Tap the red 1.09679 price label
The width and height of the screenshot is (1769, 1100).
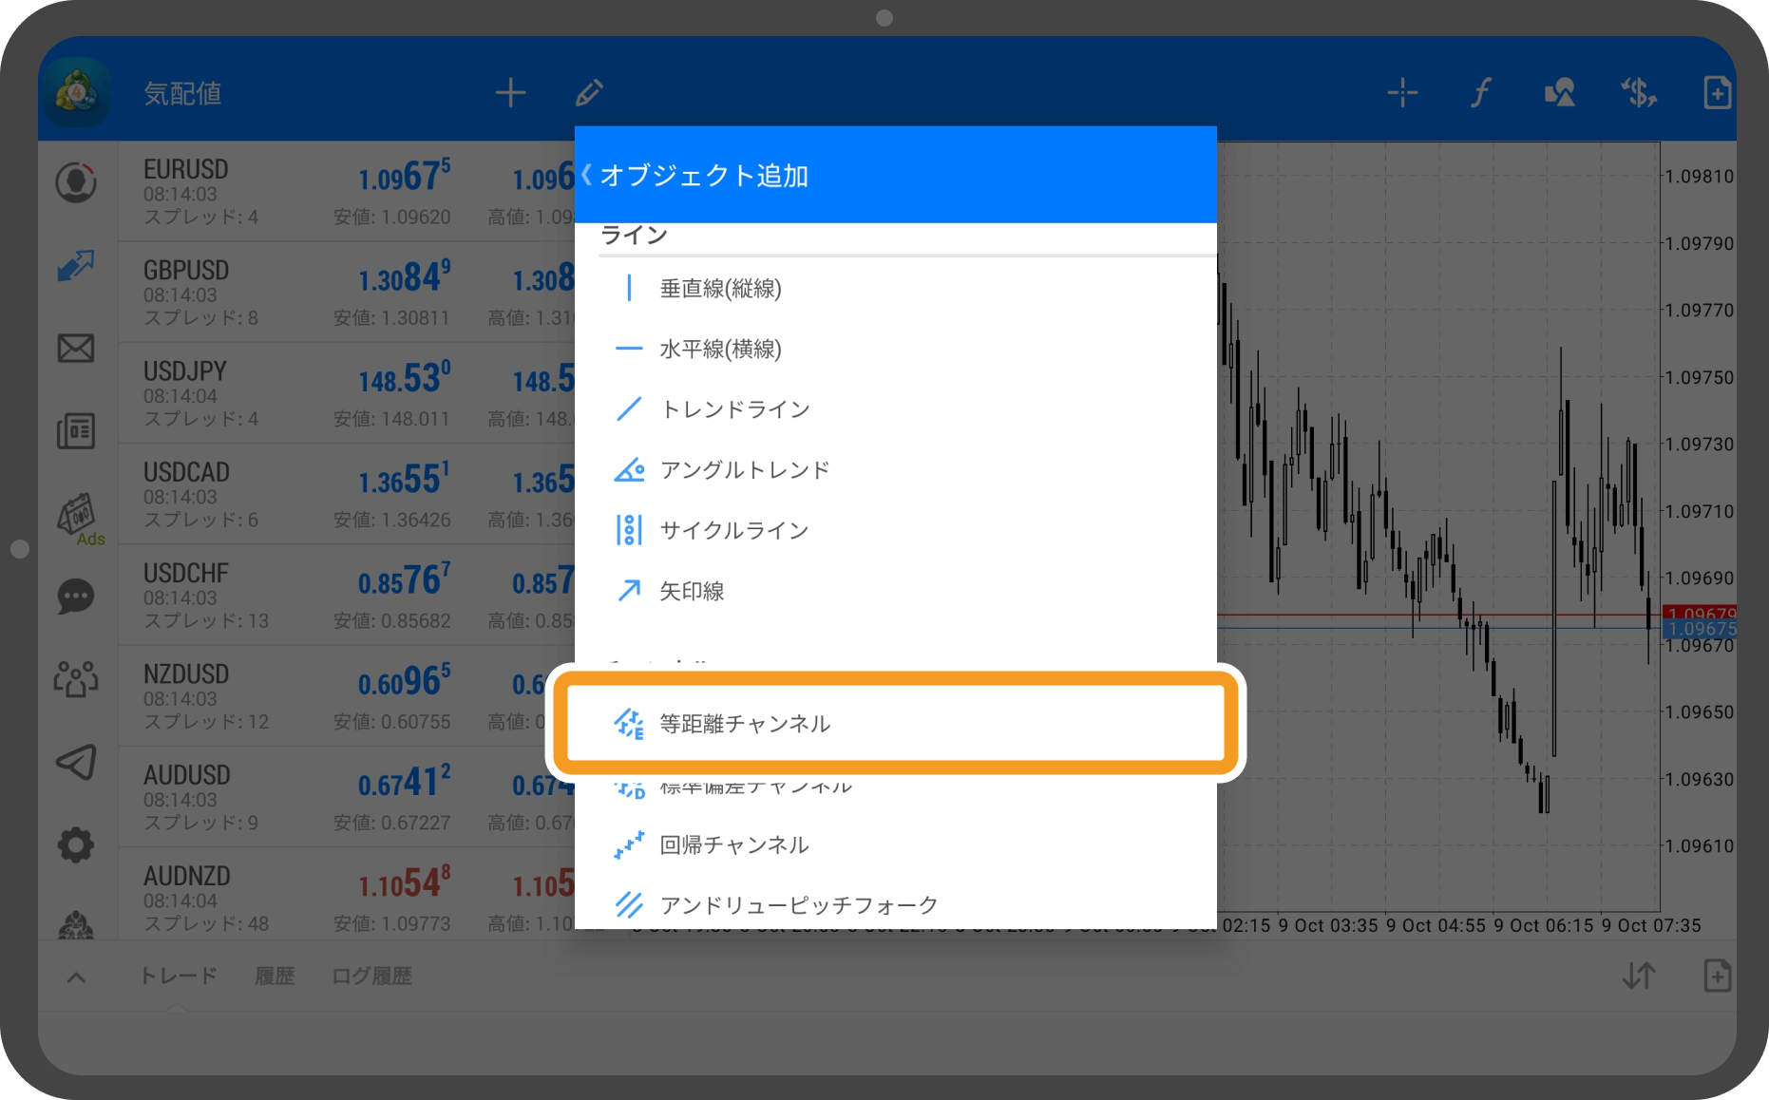point(1702,613)
